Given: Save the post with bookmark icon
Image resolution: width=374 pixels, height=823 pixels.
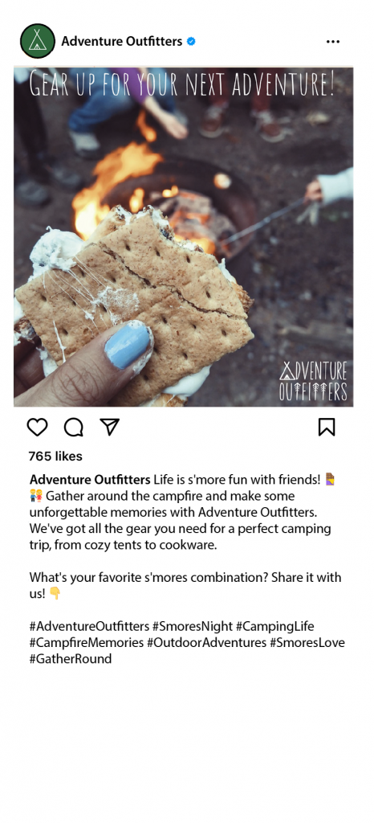Looking at the screenshot, I should [x=327, y=428].
